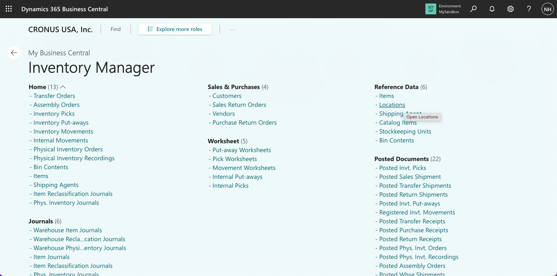Open Pick Worksheets
Screen dimensions: 557x276
[x=235, y=159]
